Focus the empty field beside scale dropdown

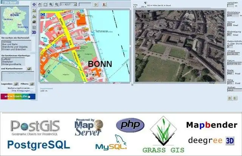click(85, 5)
